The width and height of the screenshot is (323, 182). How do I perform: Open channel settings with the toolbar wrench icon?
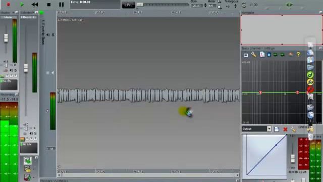tap(253, 55)
